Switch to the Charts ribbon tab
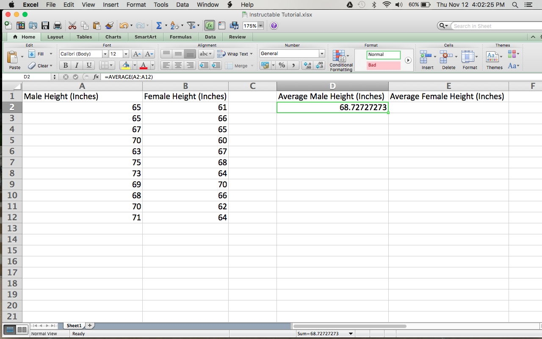The height and width of the screenshot is (339, 542). click(x=113, y=37)
